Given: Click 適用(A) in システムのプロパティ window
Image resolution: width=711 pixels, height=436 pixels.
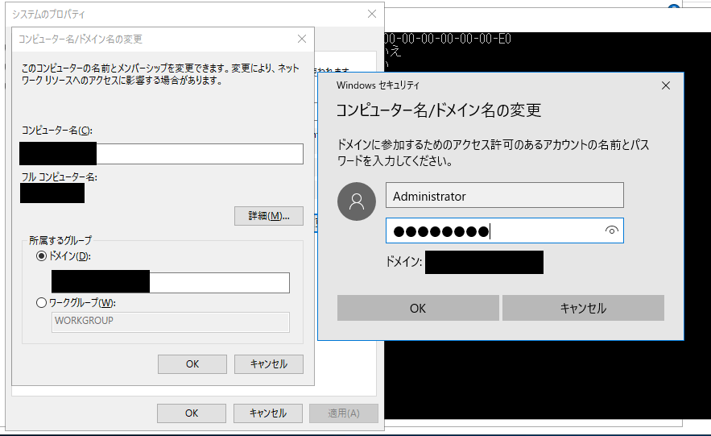Looking at the screenshot, I should (344, 413).
